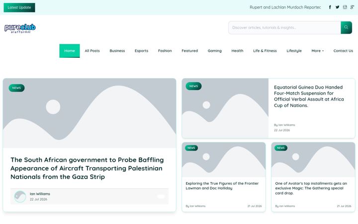Click 22 Jul 2026 date on South African article

38,199
